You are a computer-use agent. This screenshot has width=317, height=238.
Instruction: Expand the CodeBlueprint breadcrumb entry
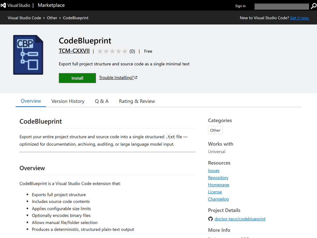[76, 18]
